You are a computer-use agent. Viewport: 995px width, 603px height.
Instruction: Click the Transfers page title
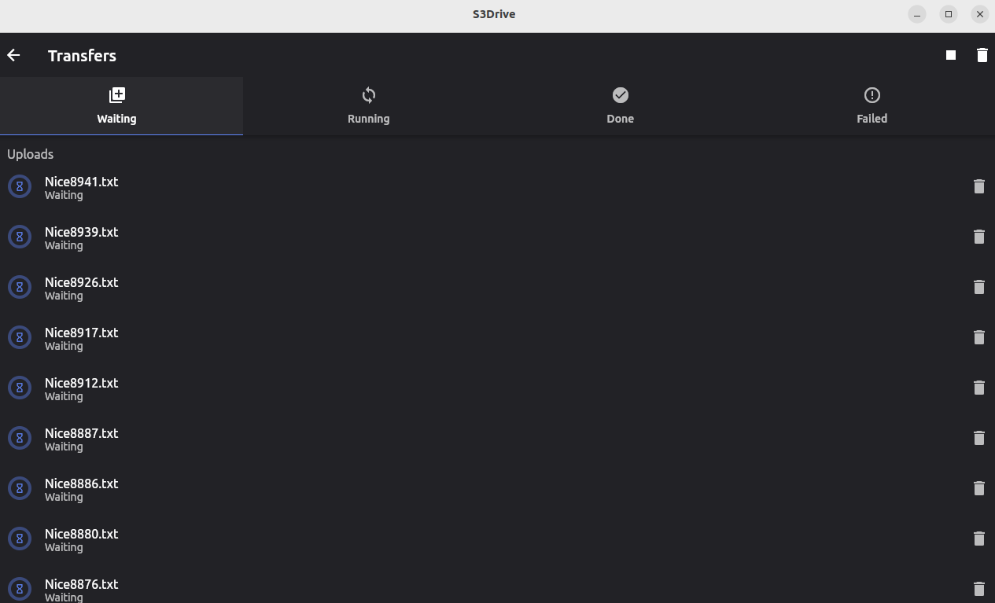pos(82,56)
